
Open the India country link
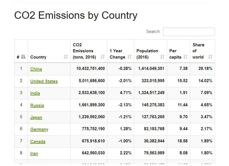pyautogui.click(x=35, y=93)
